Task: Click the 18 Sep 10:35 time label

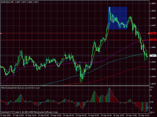Action: (119, 116)
